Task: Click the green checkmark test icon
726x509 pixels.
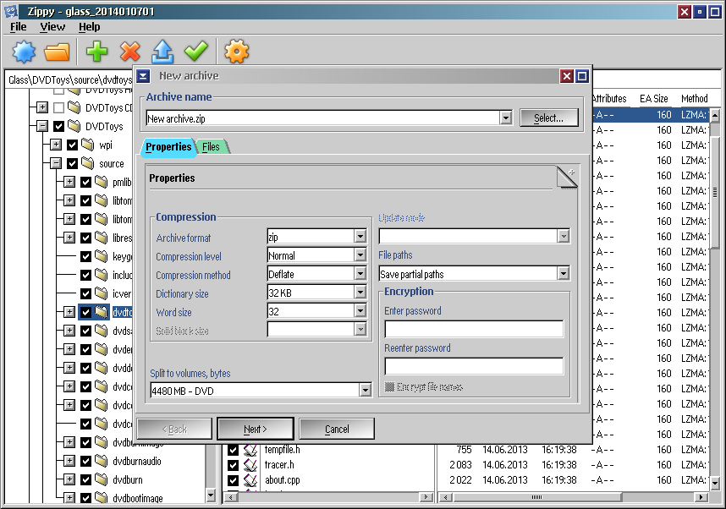Action: tap(196, 52)
